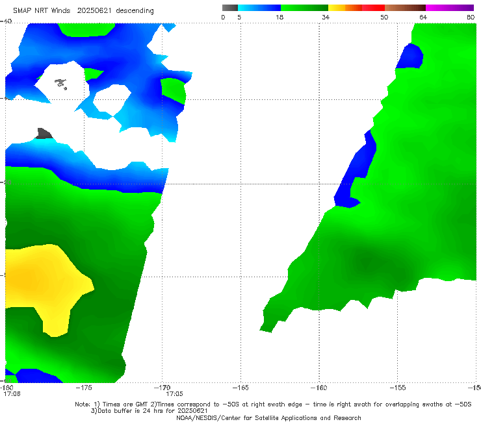Select the gray segment of the wind color bar

point(230,8)
